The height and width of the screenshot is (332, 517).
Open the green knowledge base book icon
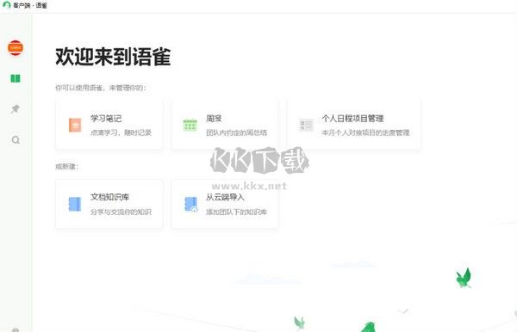[x=16, y=78]
